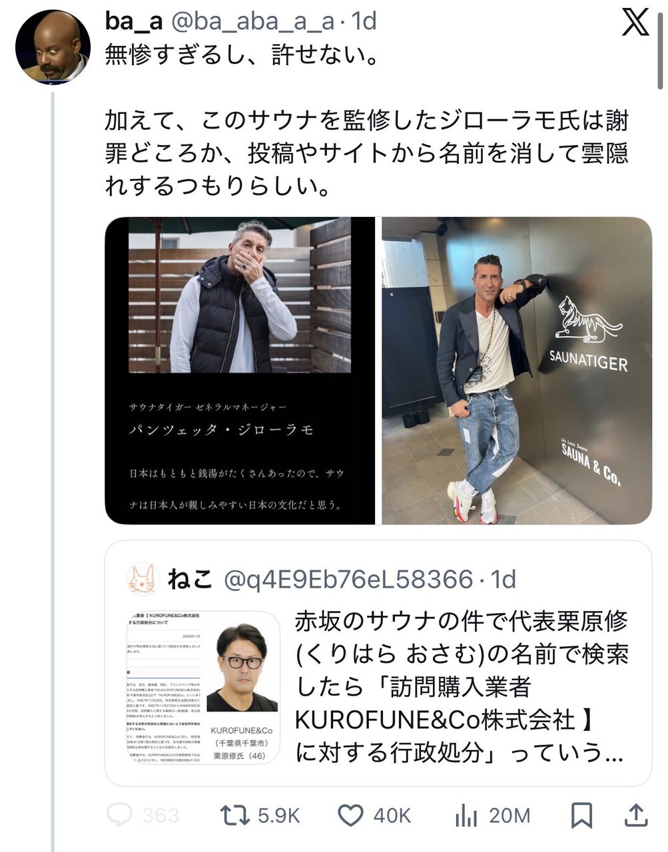Image resolution: width=668 pixels, height=852 pixels.
Task: Open the @q4E9Eb76eL58366 handle
Action: [348, 580]
